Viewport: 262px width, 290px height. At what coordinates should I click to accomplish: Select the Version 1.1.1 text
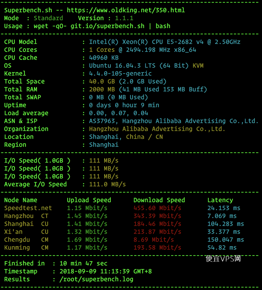pos(106,18)
